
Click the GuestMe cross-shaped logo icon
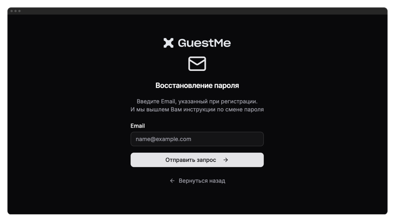(x=168, y=43)
